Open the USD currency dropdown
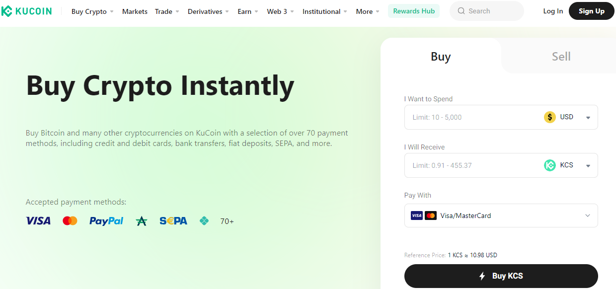Screen dimensions: 616x289 (x=588, y=118)
